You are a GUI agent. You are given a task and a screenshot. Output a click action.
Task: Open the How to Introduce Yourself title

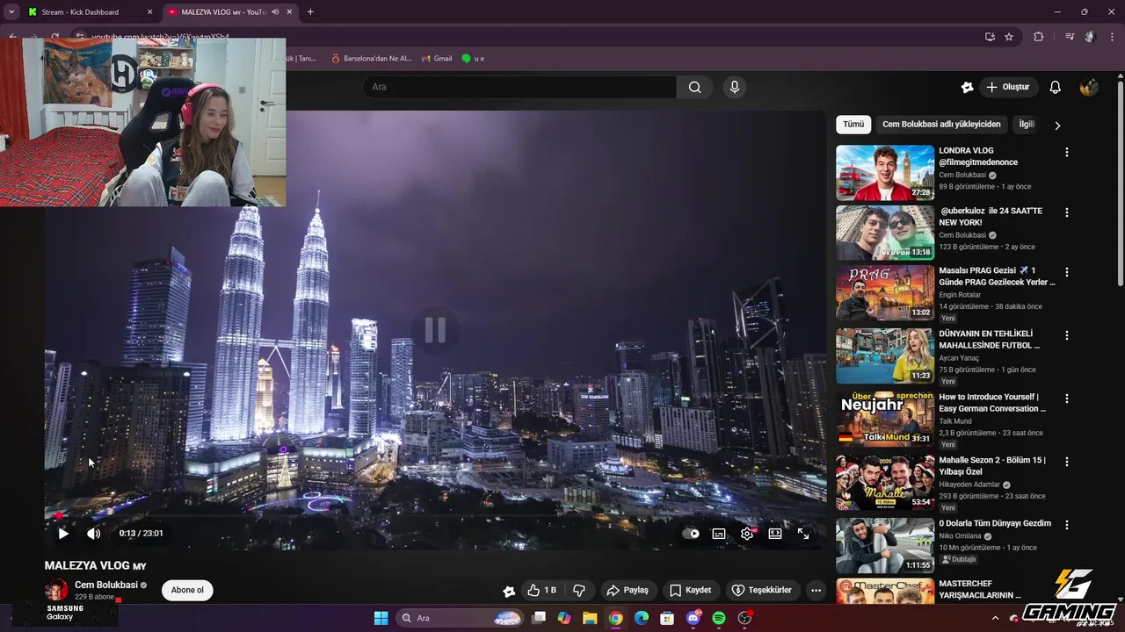click(992, 403)
